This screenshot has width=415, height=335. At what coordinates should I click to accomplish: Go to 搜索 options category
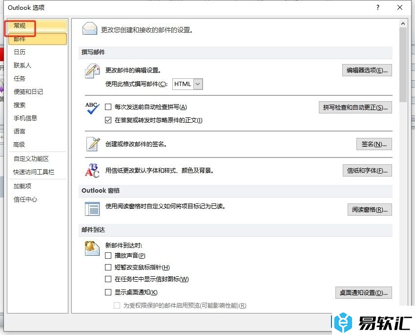37,105
